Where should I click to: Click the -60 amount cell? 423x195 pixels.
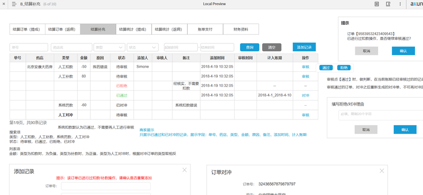point(84,105)
